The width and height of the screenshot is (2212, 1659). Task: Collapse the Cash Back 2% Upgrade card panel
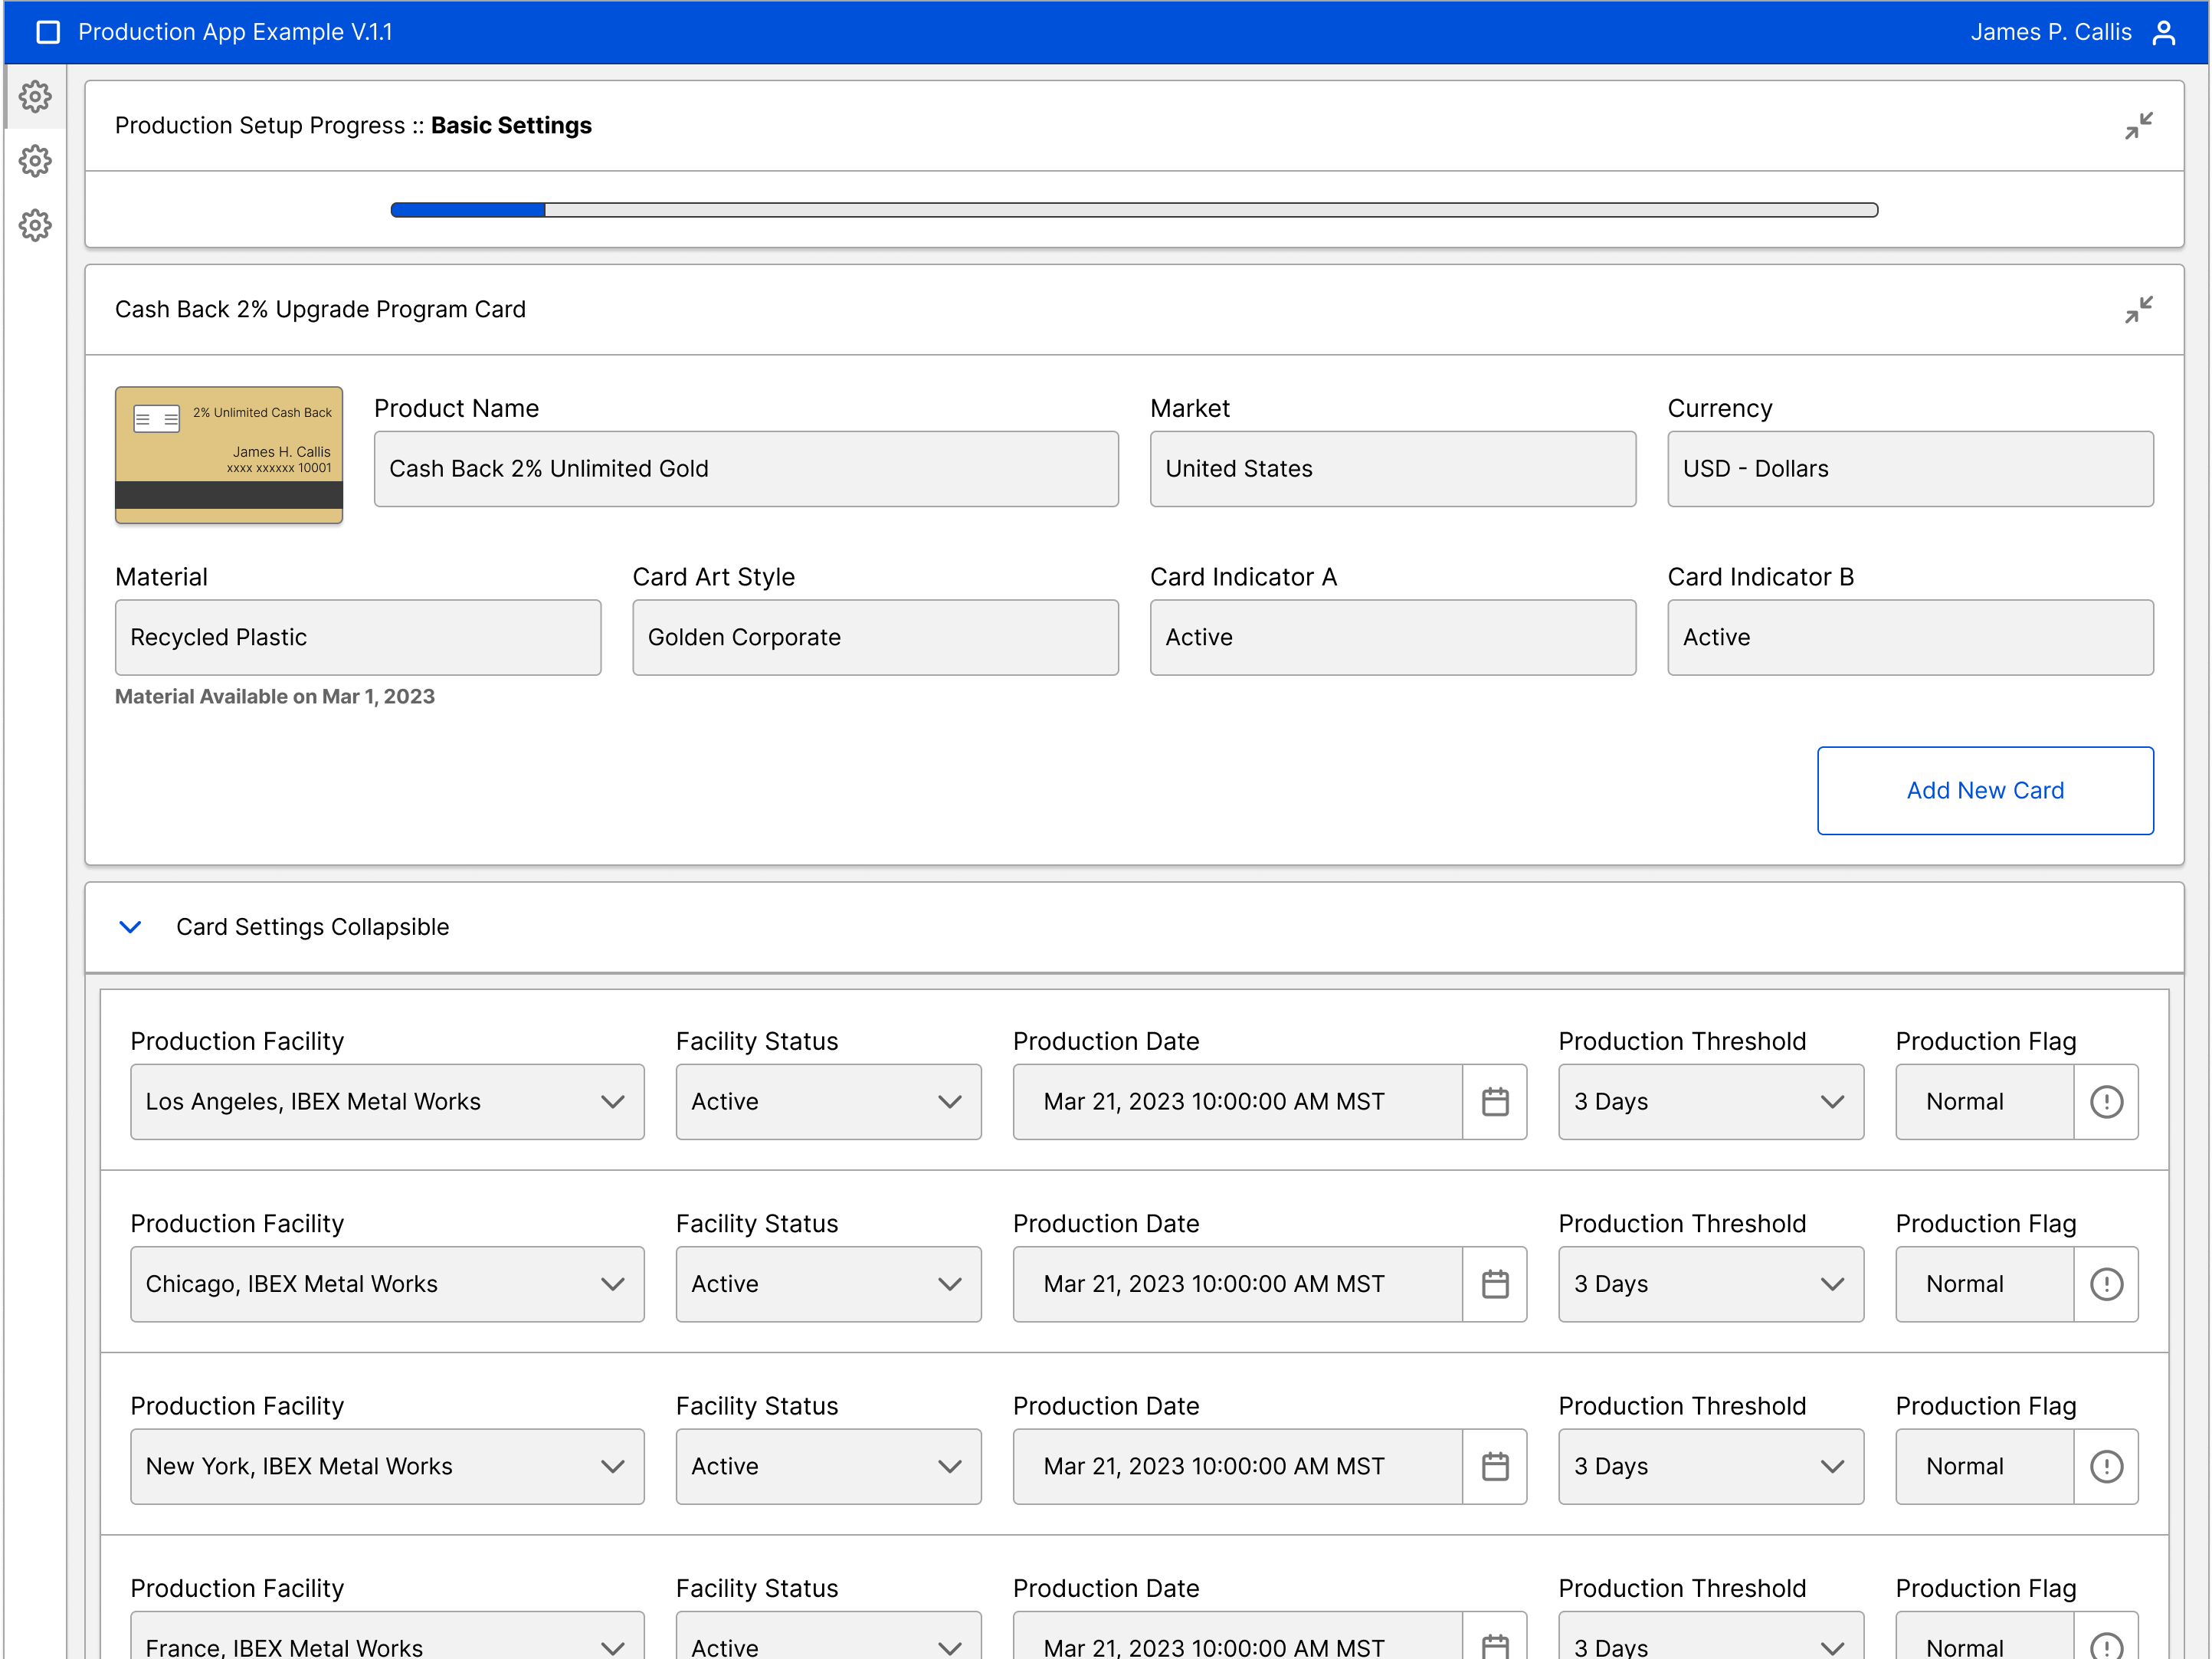[x=2138, y=310]
